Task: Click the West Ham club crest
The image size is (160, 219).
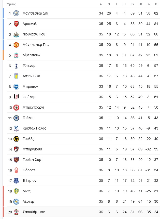Action: (x=16, y=160)
